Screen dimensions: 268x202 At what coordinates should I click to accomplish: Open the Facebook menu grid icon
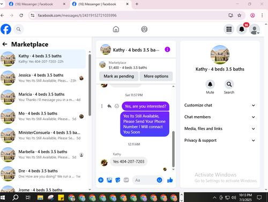[229, 29]
